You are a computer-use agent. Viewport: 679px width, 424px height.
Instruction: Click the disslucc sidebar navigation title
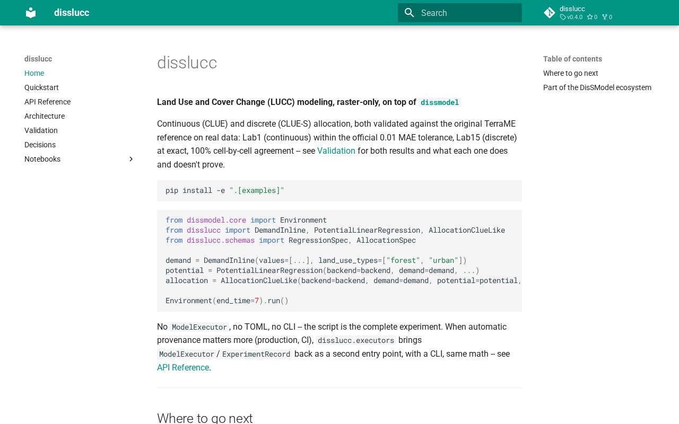(x=38, y=59)
